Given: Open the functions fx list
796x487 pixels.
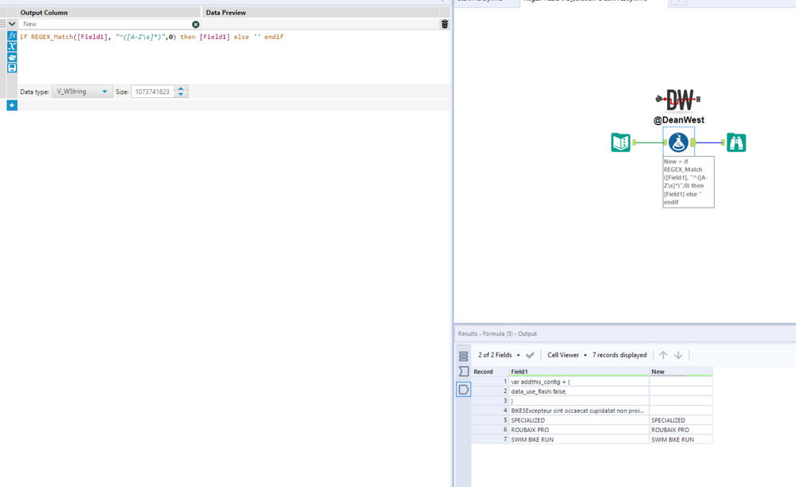Looking at the screenshot, I should tap(12, 36).
